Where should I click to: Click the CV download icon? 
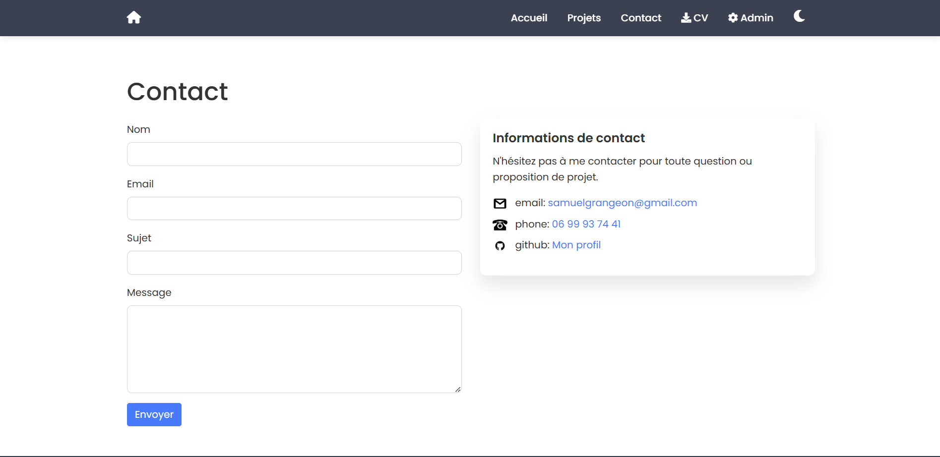686,18
